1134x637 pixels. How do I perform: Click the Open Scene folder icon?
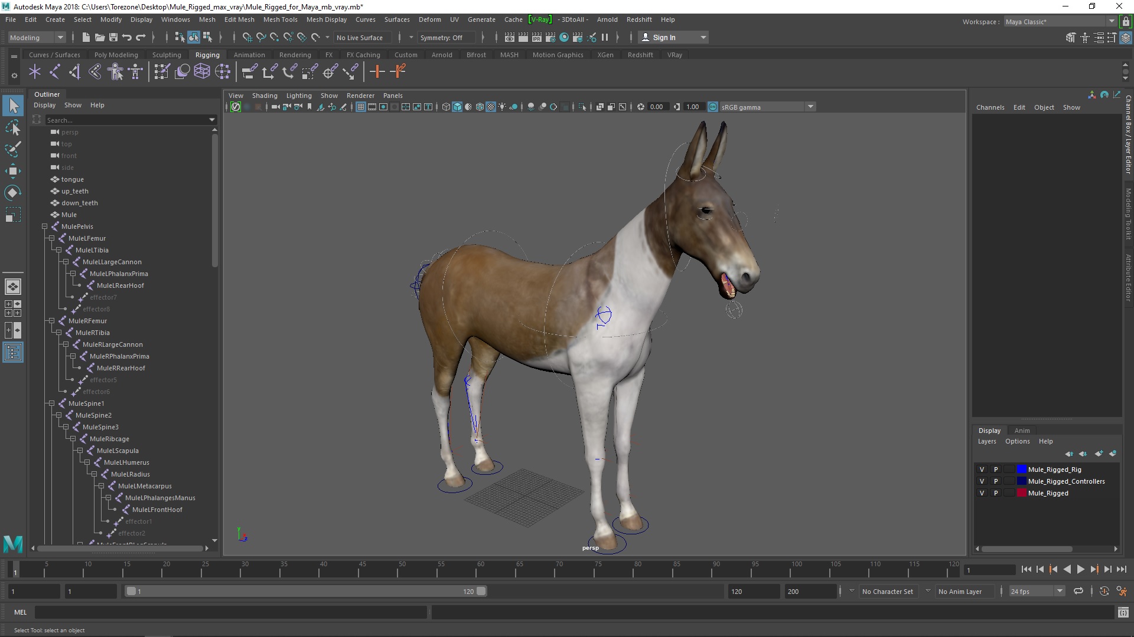pyautogui.click(x=100, y=37)
